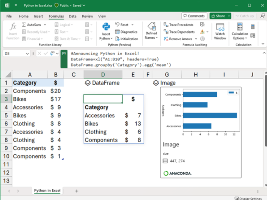Open Recently Used functions
The width and height of the screenshot is (267, 200).
[36, 32]
